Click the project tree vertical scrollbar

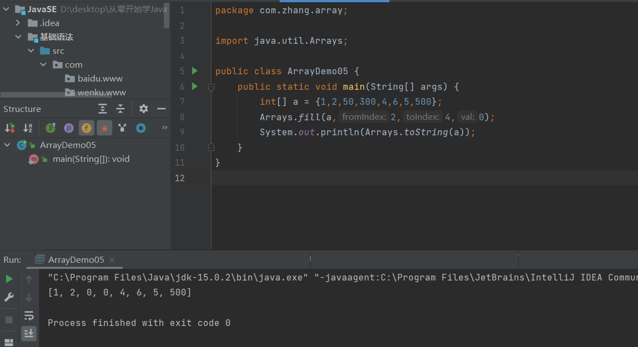(x=166, y=16)
